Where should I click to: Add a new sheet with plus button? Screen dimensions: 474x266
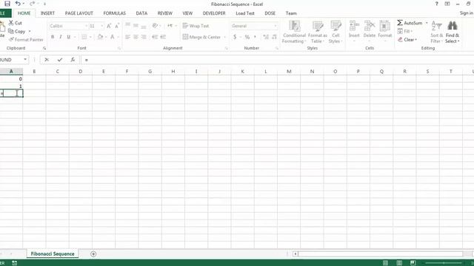coord(93,254)
